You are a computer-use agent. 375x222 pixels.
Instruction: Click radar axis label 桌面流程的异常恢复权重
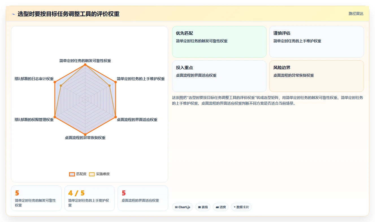[85, 138]
